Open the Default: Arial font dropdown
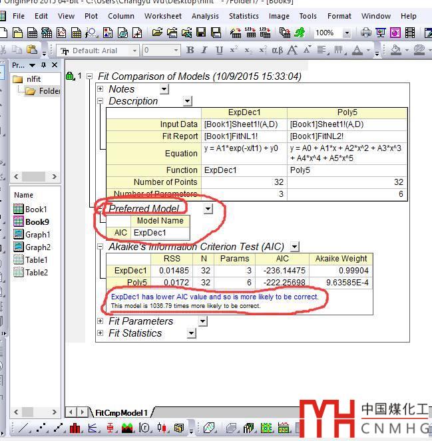Viewport: 432px width, 441px height. point(134,51)
